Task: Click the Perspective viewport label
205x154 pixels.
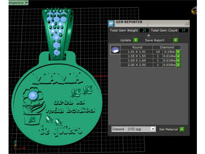Action: point(16,3)
